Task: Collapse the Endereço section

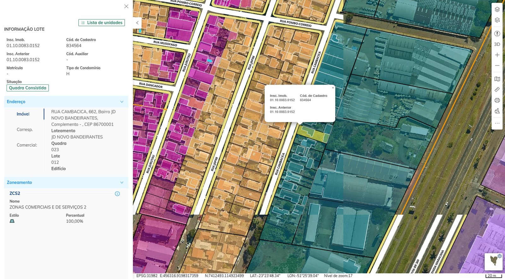Action: pyautogui.click(x=122, y=102)
